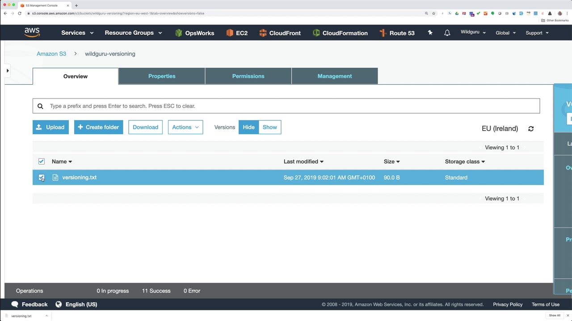Go to Amazon S3 breadcrumb link
The image size is (572, 321).
(51, 54)
